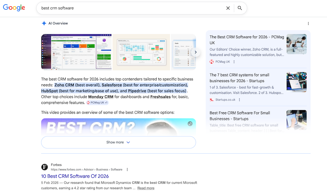Open 10 Best CRM Software Of 2026 result
This screenshot has height=195, width=327.
(75, 176)
